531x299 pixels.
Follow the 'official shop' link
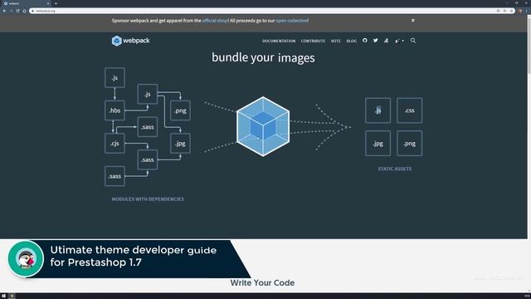coord(216,21)
